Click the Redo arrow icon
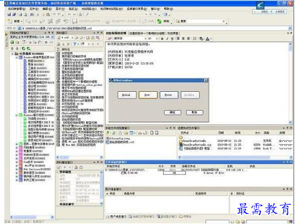Screen dimensions: 295x224 pyautogui.click(x=60, y=14)
